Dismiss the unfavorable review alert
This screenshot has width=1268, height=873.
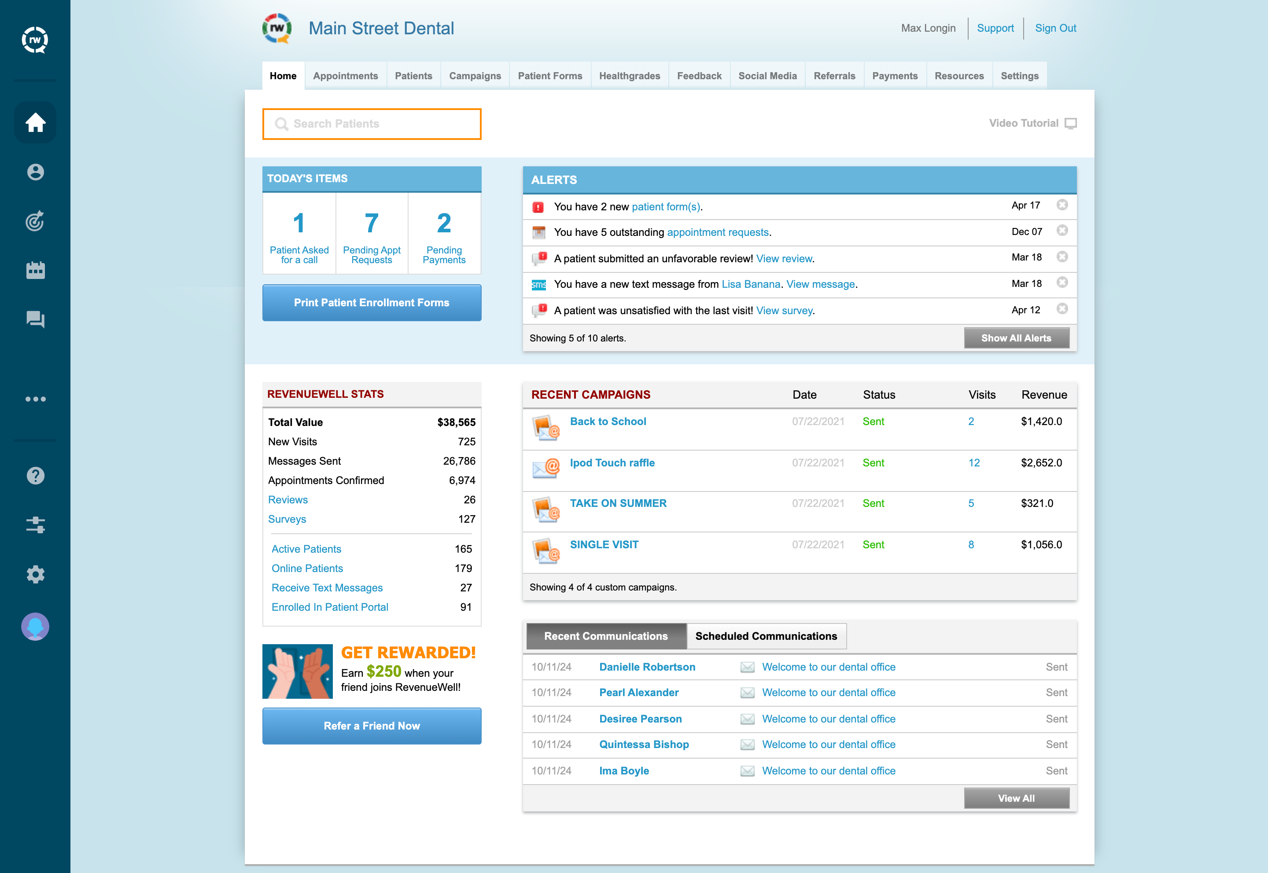(x=1062, y=257)
